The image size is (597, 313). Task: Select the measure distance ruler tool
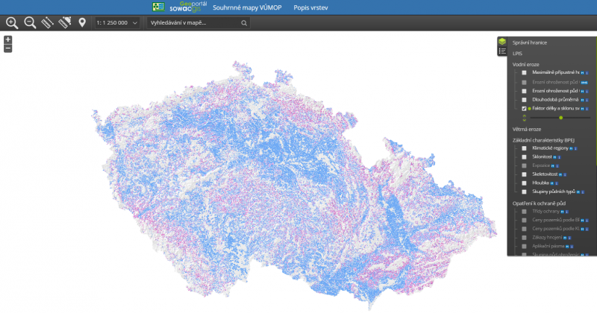(48, 23)
